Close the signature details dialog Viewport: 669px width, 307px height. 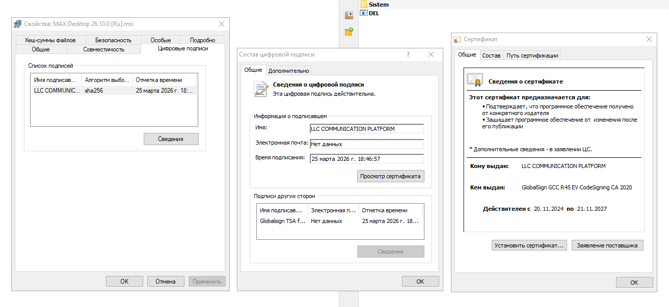(431, 54)
